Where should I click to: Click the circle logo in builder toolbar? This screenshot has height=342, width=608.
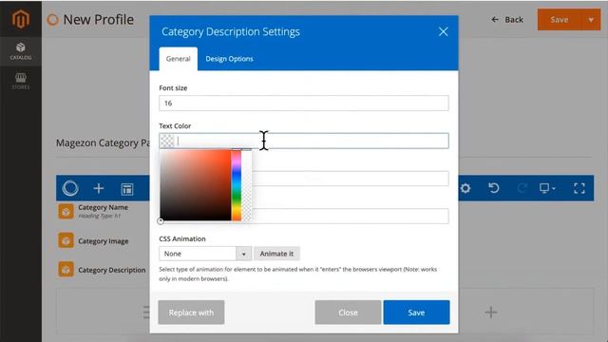tap(70, 188)
